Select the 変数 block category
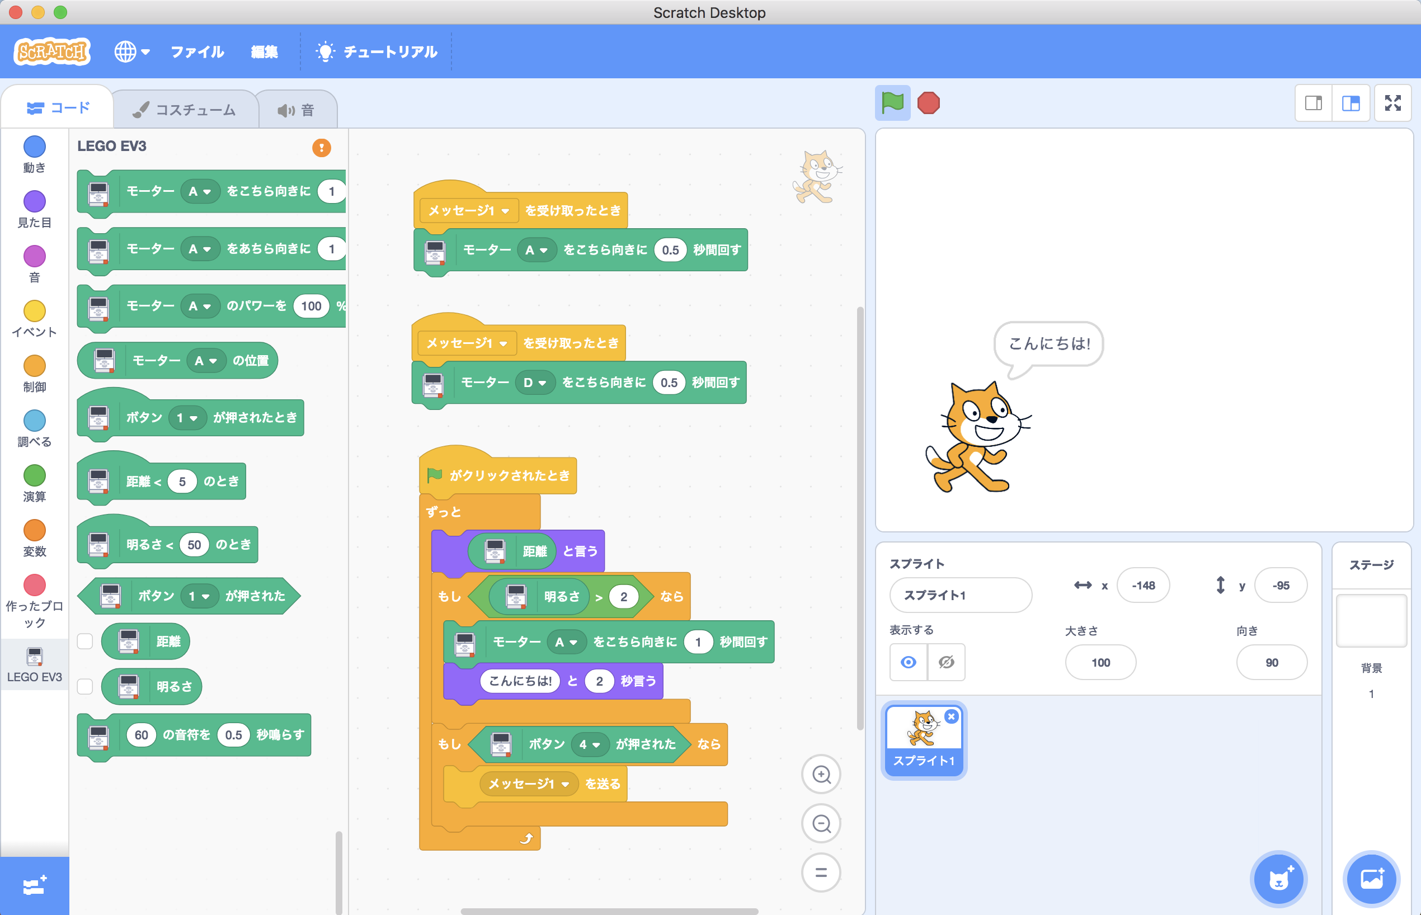 tap(35, 537)
